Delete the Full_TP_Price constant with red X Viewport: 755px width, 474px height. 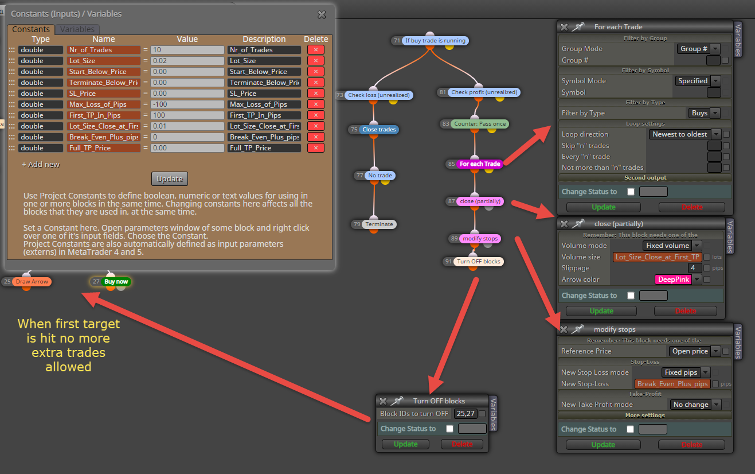pyautogui.click(x=316, y=148)
